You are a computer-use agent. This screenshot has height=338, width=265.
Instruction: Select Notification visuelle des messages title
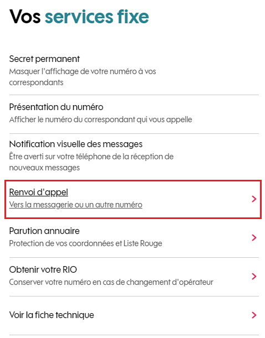[x=75, y=144]
